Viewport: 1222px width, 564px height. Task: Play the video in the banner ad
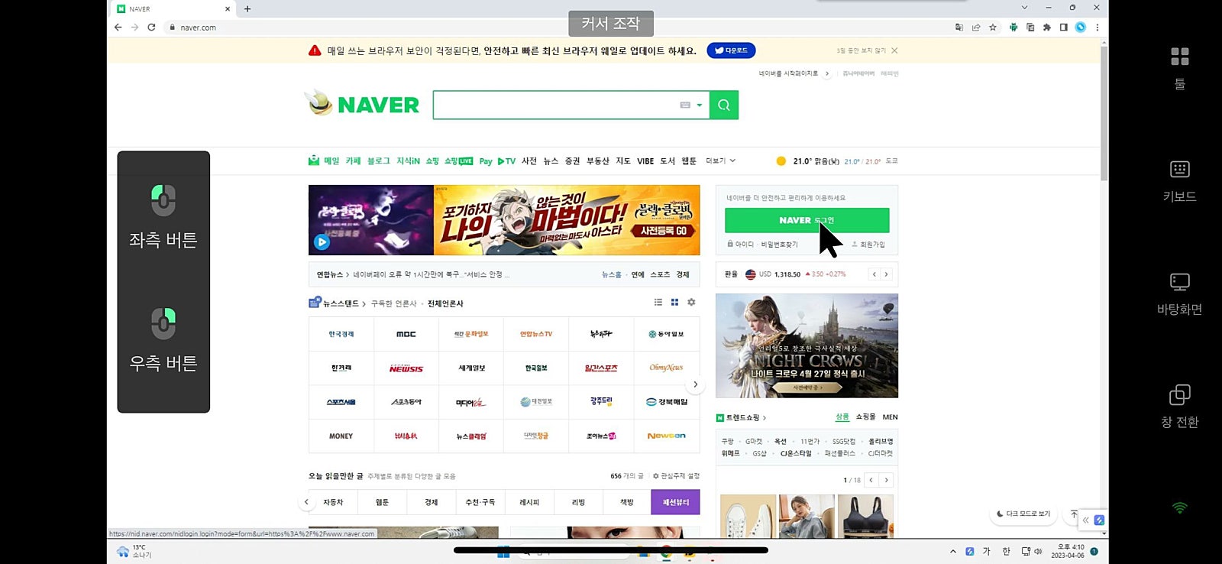pos(322,242)
